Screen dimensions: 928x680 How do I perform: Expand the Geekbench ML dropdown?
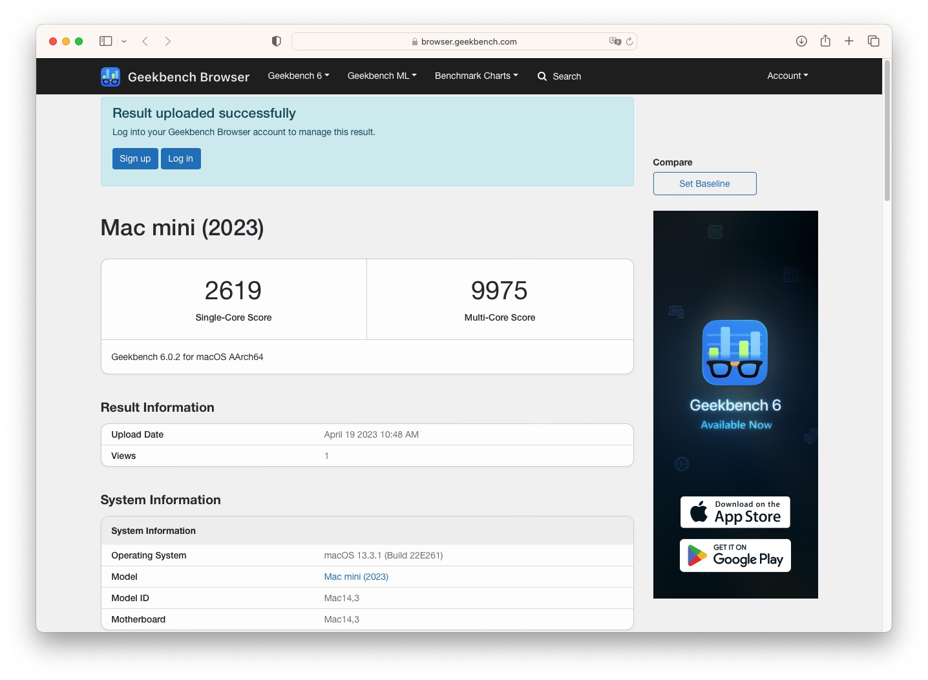coord(382,76)
